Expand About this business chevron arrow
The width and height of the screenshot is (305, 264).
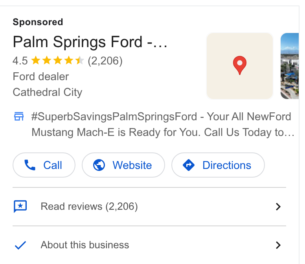click(x=278, y=245)
